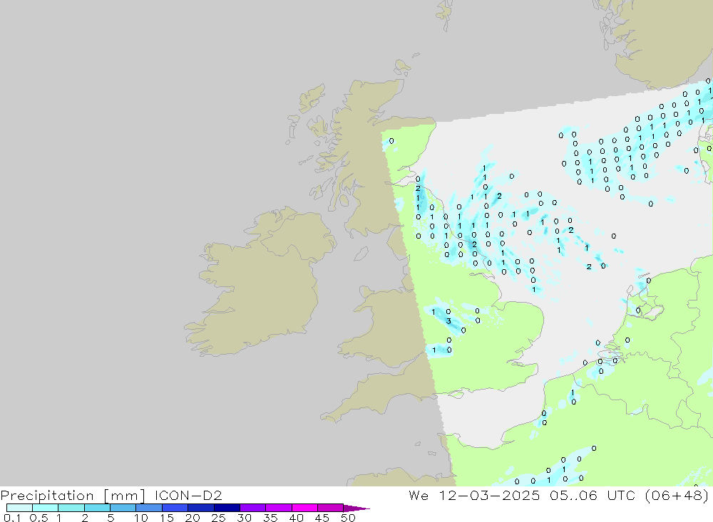Click the 0.5–1 mm legend color swatch

[46, 508]
